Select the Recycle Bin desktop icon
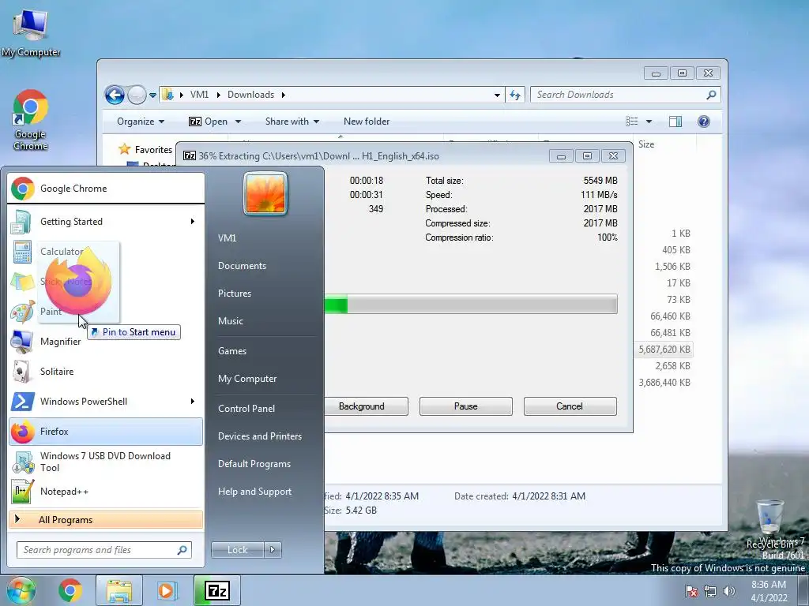 coord(771,524)
